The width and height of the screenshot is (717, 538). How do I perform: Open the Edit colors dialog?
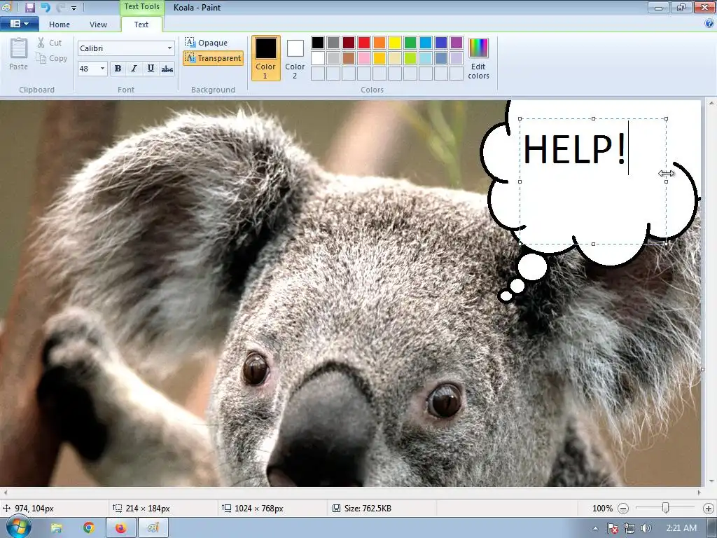coord(478,58)
